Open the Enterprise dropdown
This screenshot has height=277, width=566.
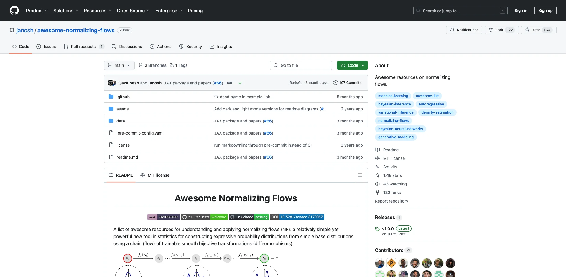tap(169, 11)
